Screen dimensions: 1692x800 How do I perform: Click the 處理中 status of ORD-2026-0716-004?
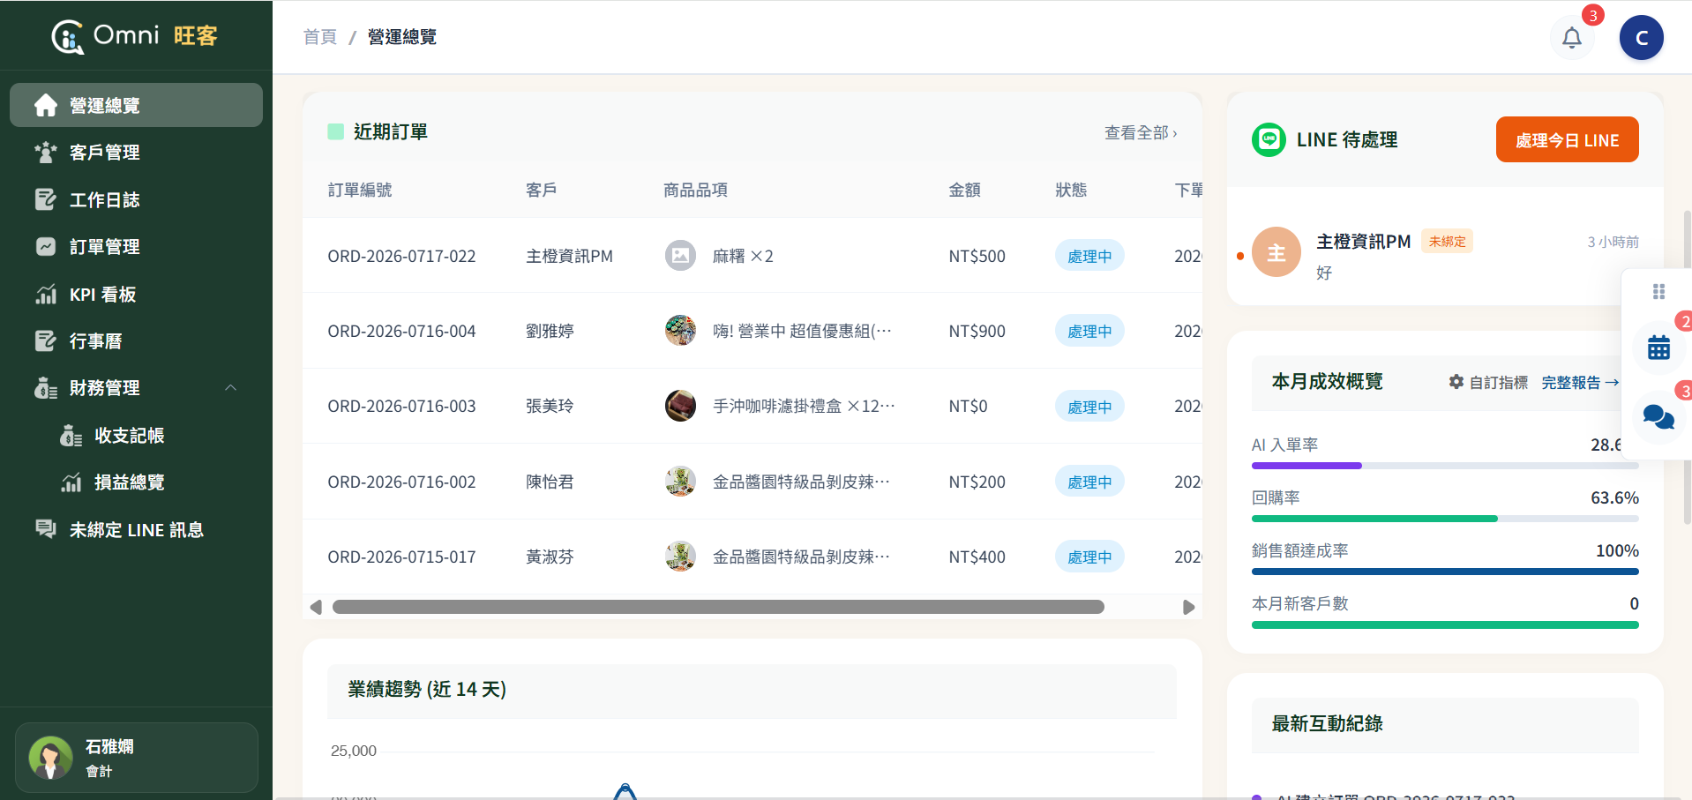point(1089,332)
